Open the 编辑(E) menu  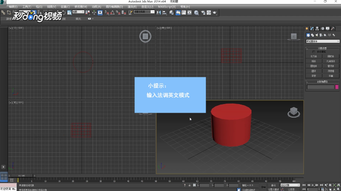[x=13, y=7]
